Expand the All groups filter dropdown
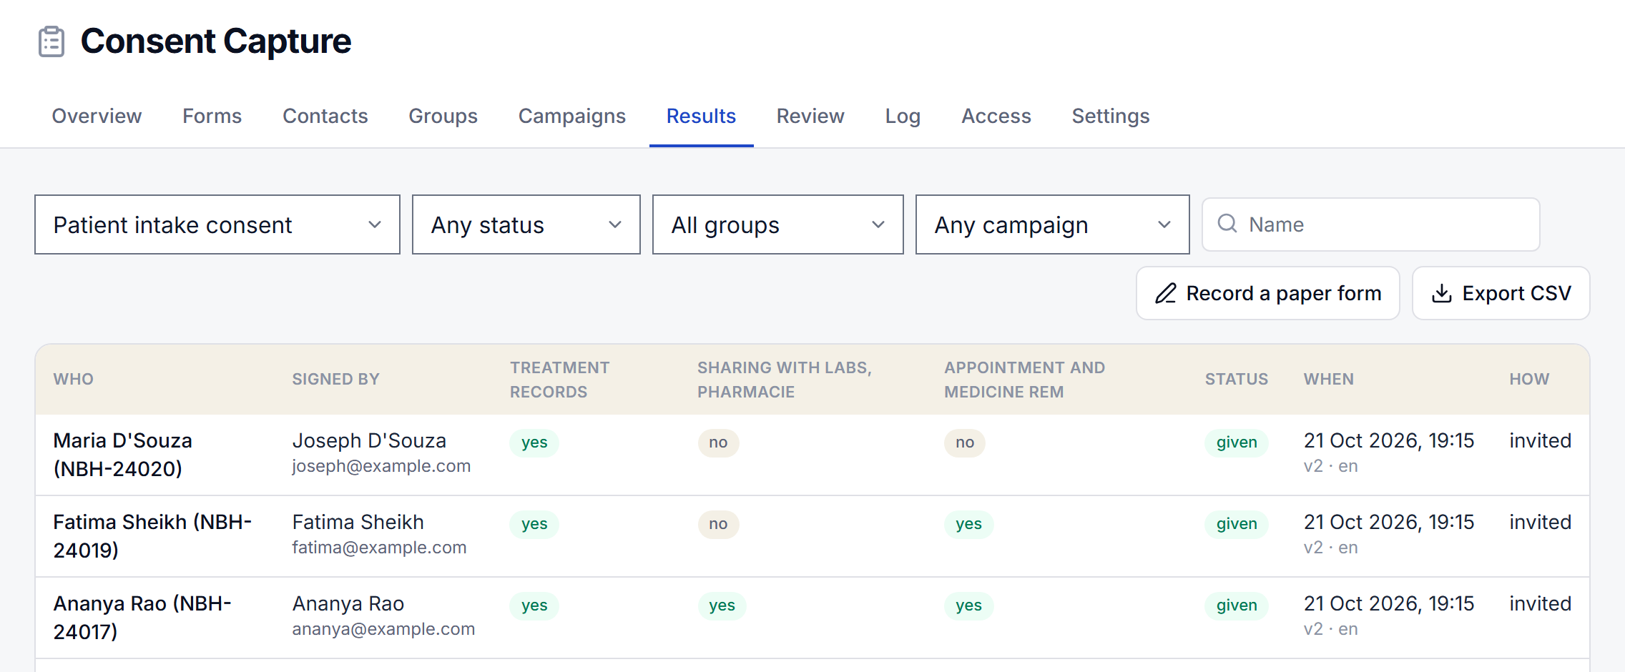The image size is (1625, 672). pos(778,224)
